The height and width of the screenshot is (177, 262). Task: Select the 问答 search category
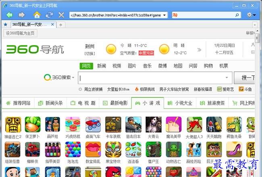coord(193,66)
